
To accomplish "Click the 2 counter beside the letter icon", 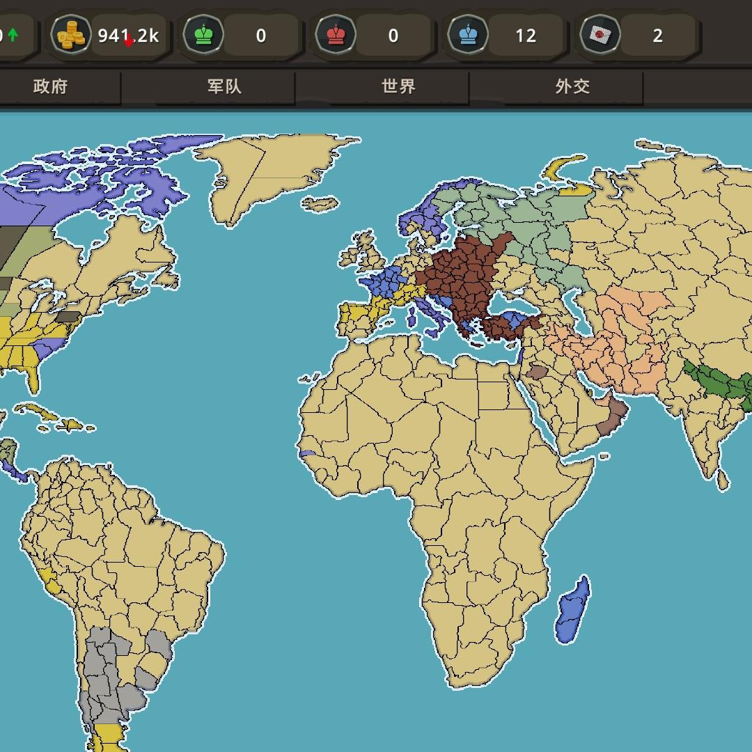I will [x=657, y=36].
